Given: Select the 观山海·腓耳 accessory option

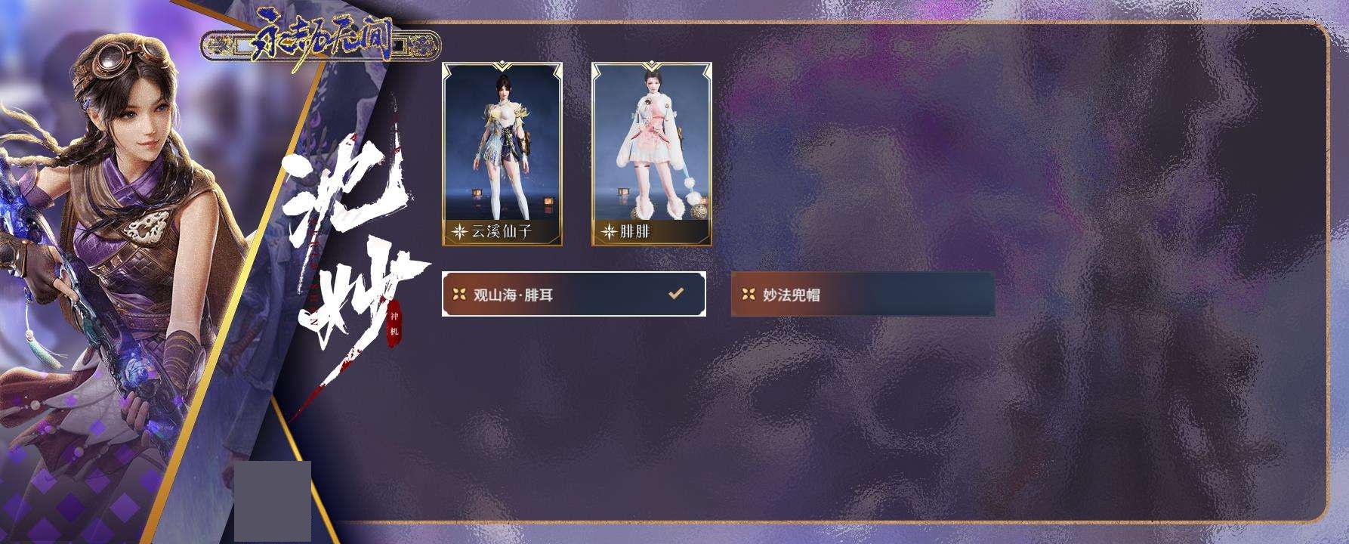Looking at the screenshot, I should click(574, 294).
